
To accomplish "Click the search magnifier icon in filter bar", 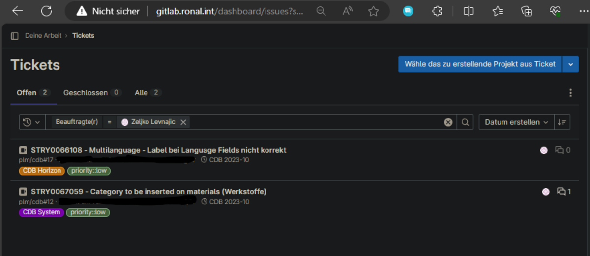I will [465, 122].
